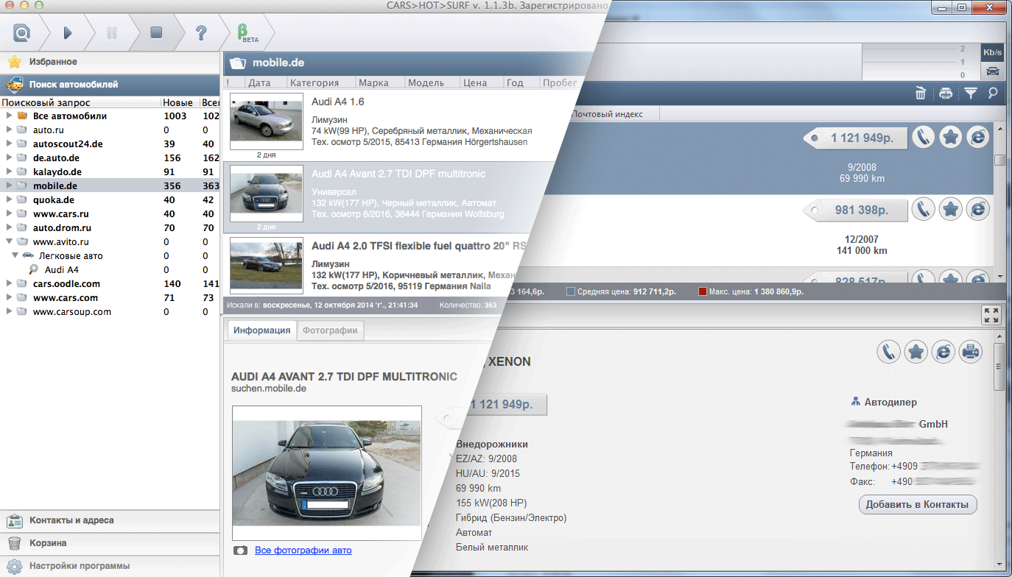Open the Поиск автомобилей section
Image resolution: width=1012 pixels, height=577 pixels.
coord(110,85)
